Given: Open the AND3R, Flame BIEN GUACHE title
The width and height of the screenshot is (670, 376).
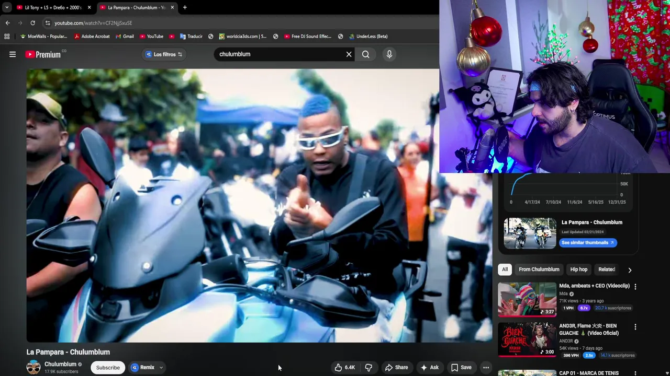Looking at the screenshot, I should [589, 330].
